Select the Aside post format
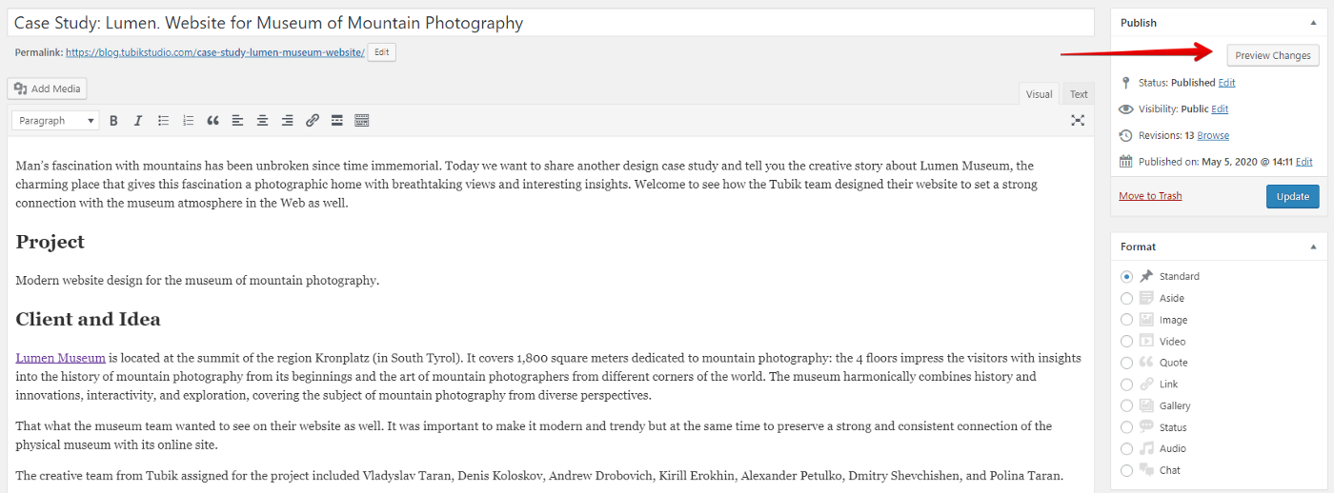1334x493 pixels. [1127, 298]
